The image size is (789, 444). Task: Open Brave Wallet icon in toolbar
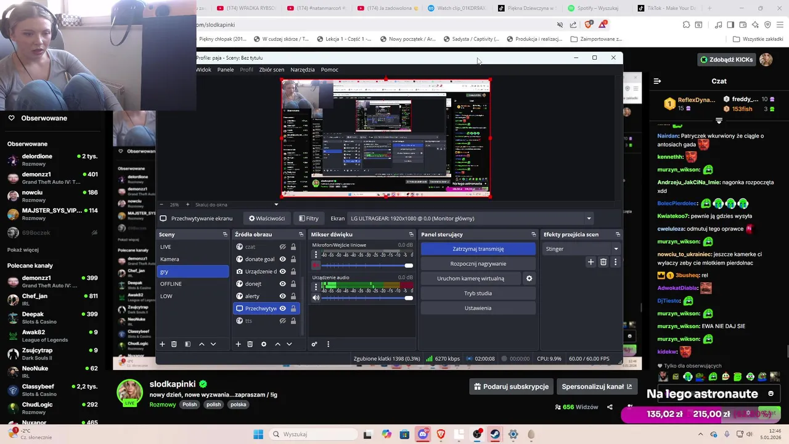743,25
